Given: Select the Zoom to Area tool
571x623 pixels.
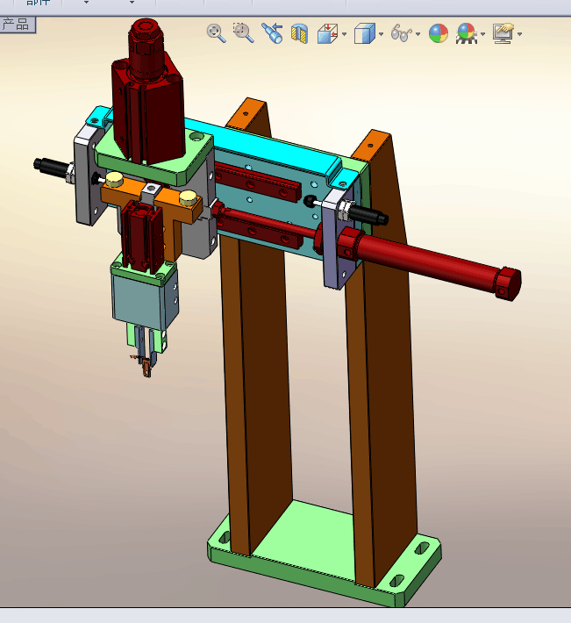Looking at the screenshot, I should click(x=243, y=33).
